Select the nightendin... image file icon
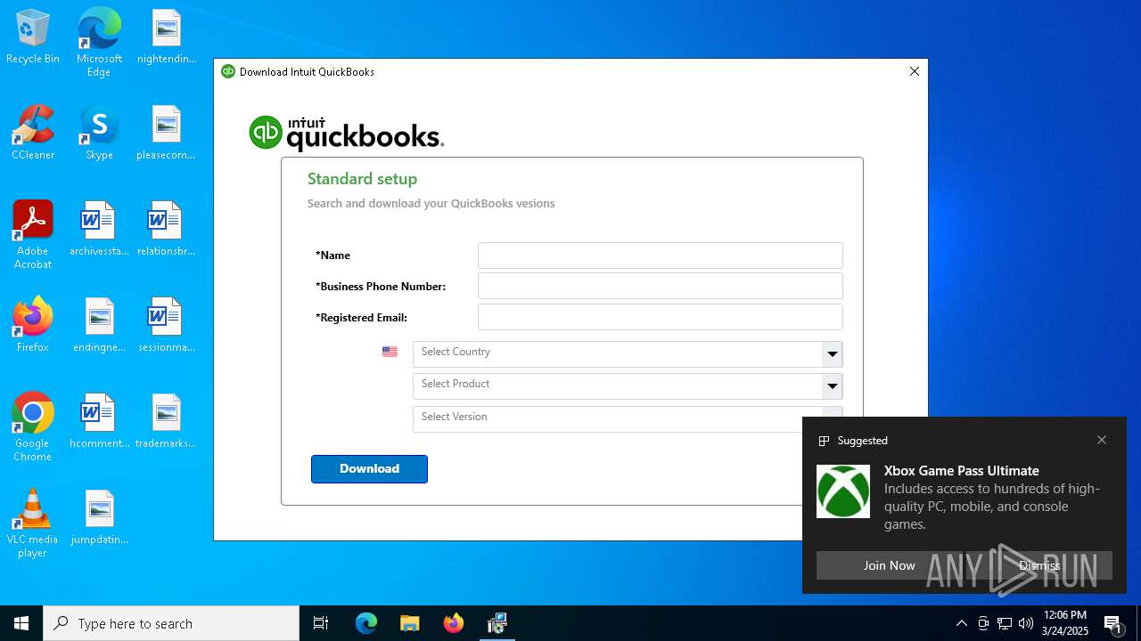Screen dimensions: 1141x641 tap(166, 37)
